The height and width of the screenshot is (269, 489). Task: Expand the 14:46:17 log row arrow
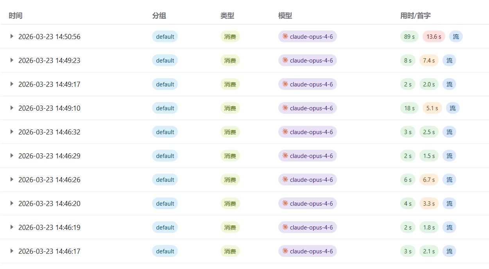(12, 251)
